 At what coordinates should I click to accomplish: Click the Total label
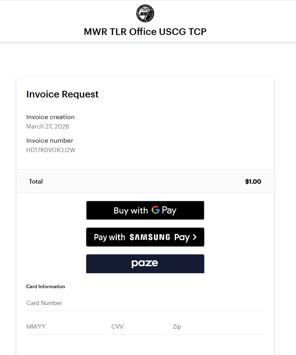pos(36,182)
